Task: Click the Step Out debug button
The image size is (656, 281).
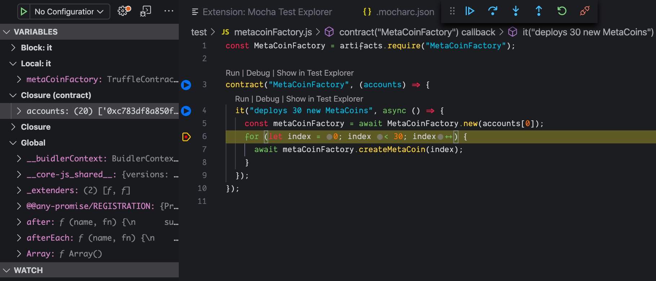Action: [x=539, y=11]
